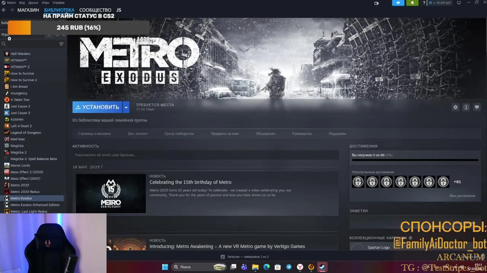Click the library search magnifier icon

[x=3, y=44]
